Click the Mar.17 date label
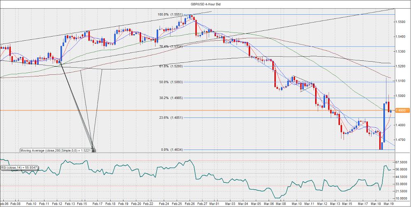This screenshot has width=411, height=207. 363,203
